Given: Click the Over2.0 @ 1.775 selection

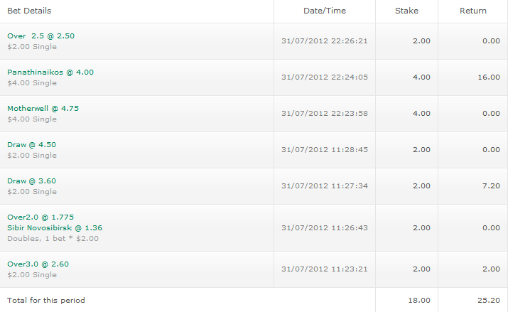Looking at the screenshot, I should pyautogui.click(x=40, y=217).
